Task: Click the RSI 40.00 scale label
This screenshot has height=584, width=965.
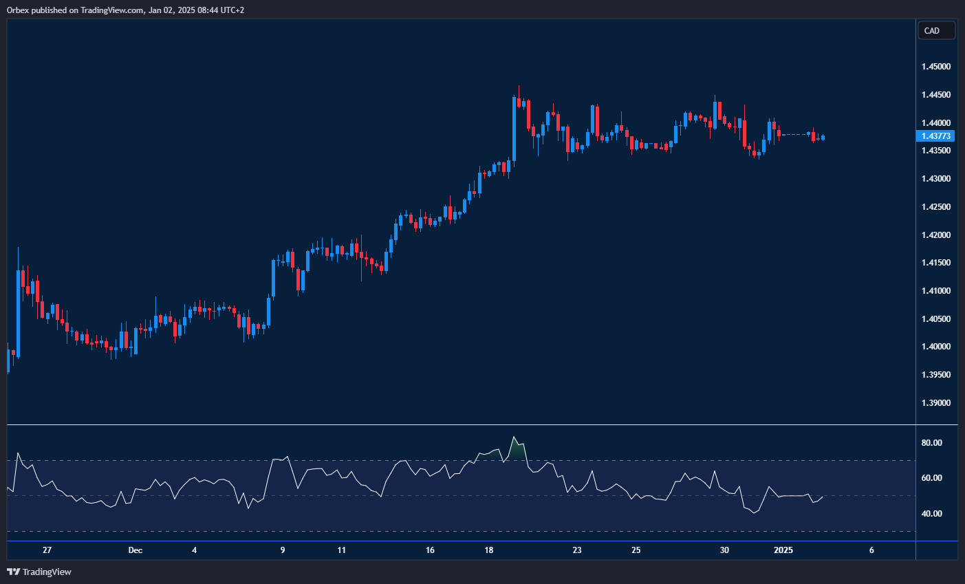Action: point(931,514)
